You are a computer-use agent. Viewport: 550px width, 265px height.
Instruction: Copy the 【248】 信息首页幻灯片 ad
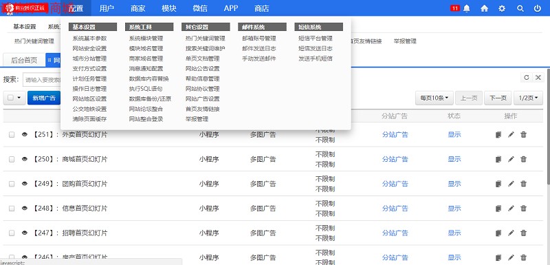tap(498, 208)
